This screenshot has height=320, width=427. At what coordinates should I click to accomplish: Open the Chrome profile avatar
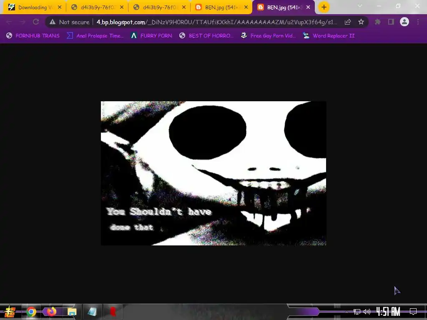[x=404, y=22]
